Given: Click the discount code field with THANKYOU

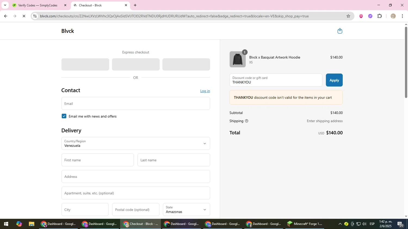Looking at the screenshot, I should [x=276, y=80].
